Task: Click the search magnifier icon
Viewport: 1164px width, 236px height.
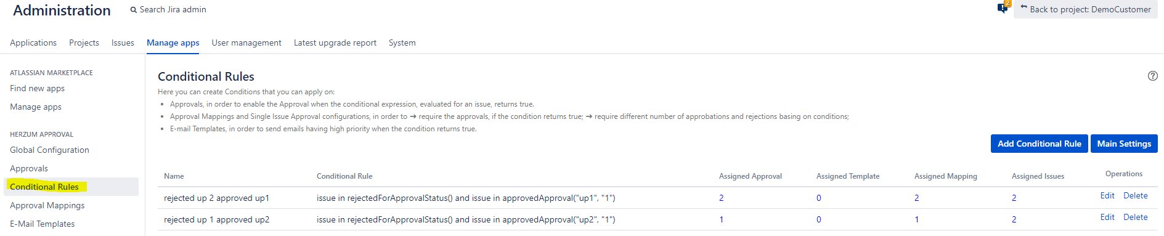Action: 133,10
